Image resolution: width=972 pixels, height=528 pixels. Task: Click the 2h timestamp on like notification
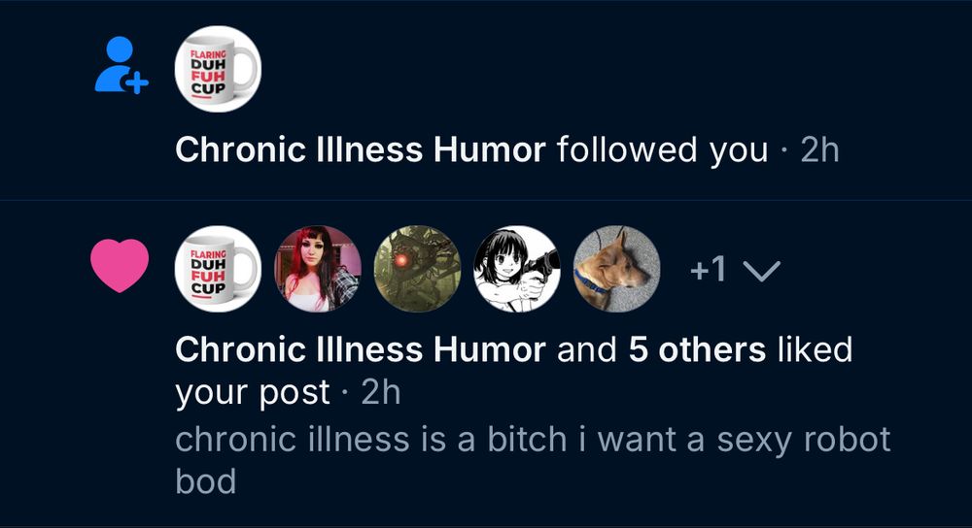click(x=381, y=392)
